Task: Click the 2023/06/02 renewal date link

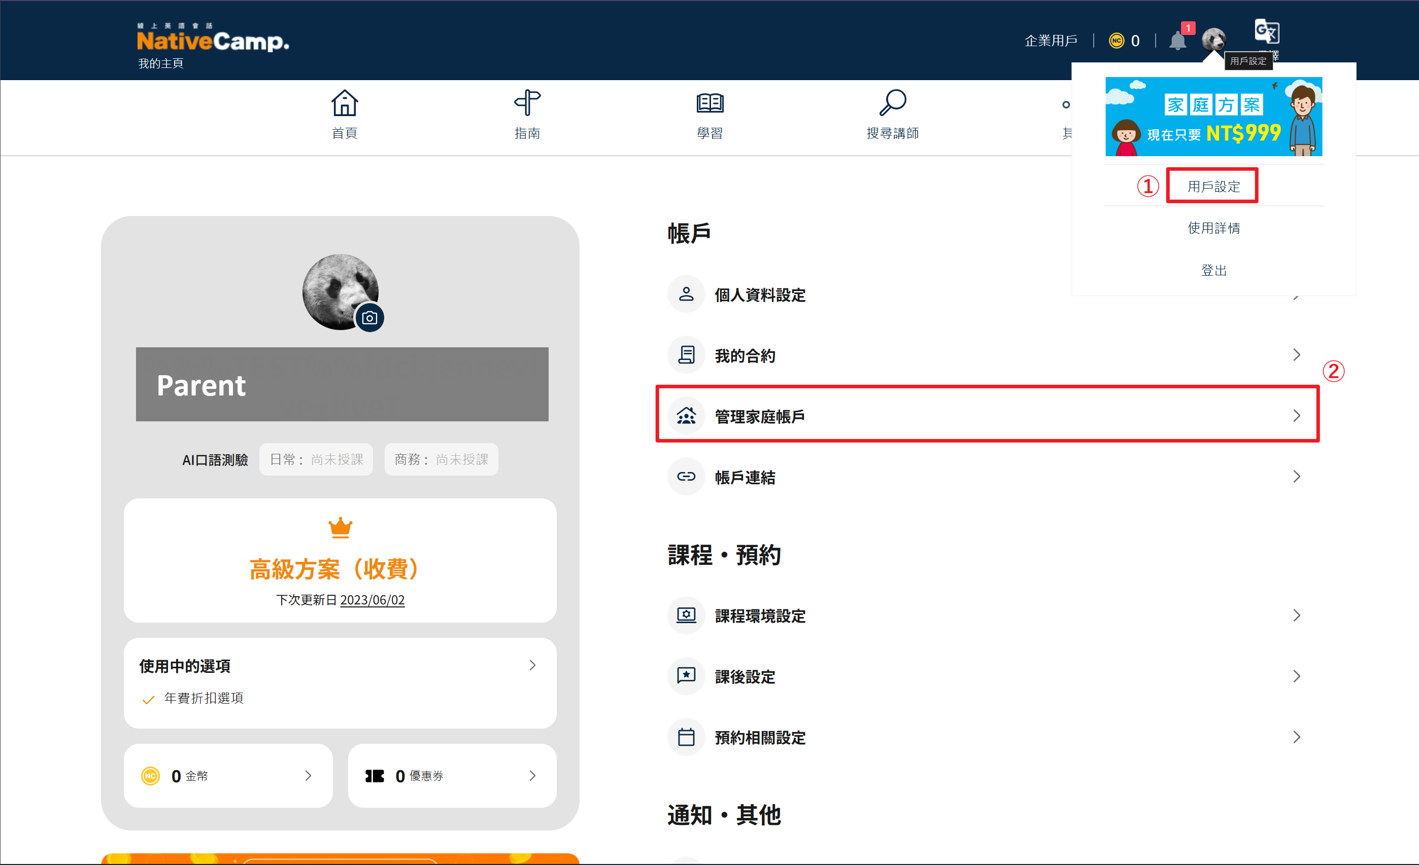Action: point(372,600)
